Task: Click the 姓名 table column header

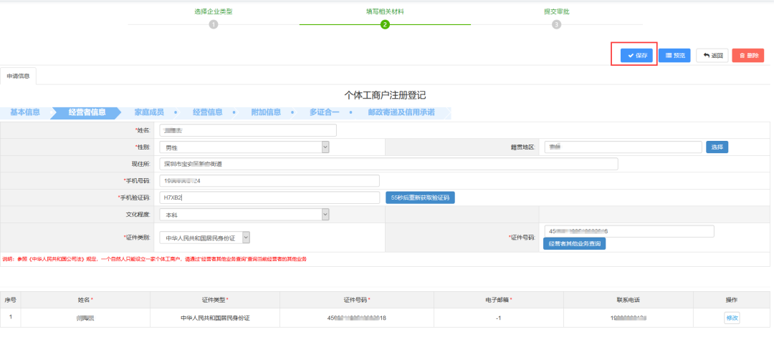Action: [x=85, y=300]
